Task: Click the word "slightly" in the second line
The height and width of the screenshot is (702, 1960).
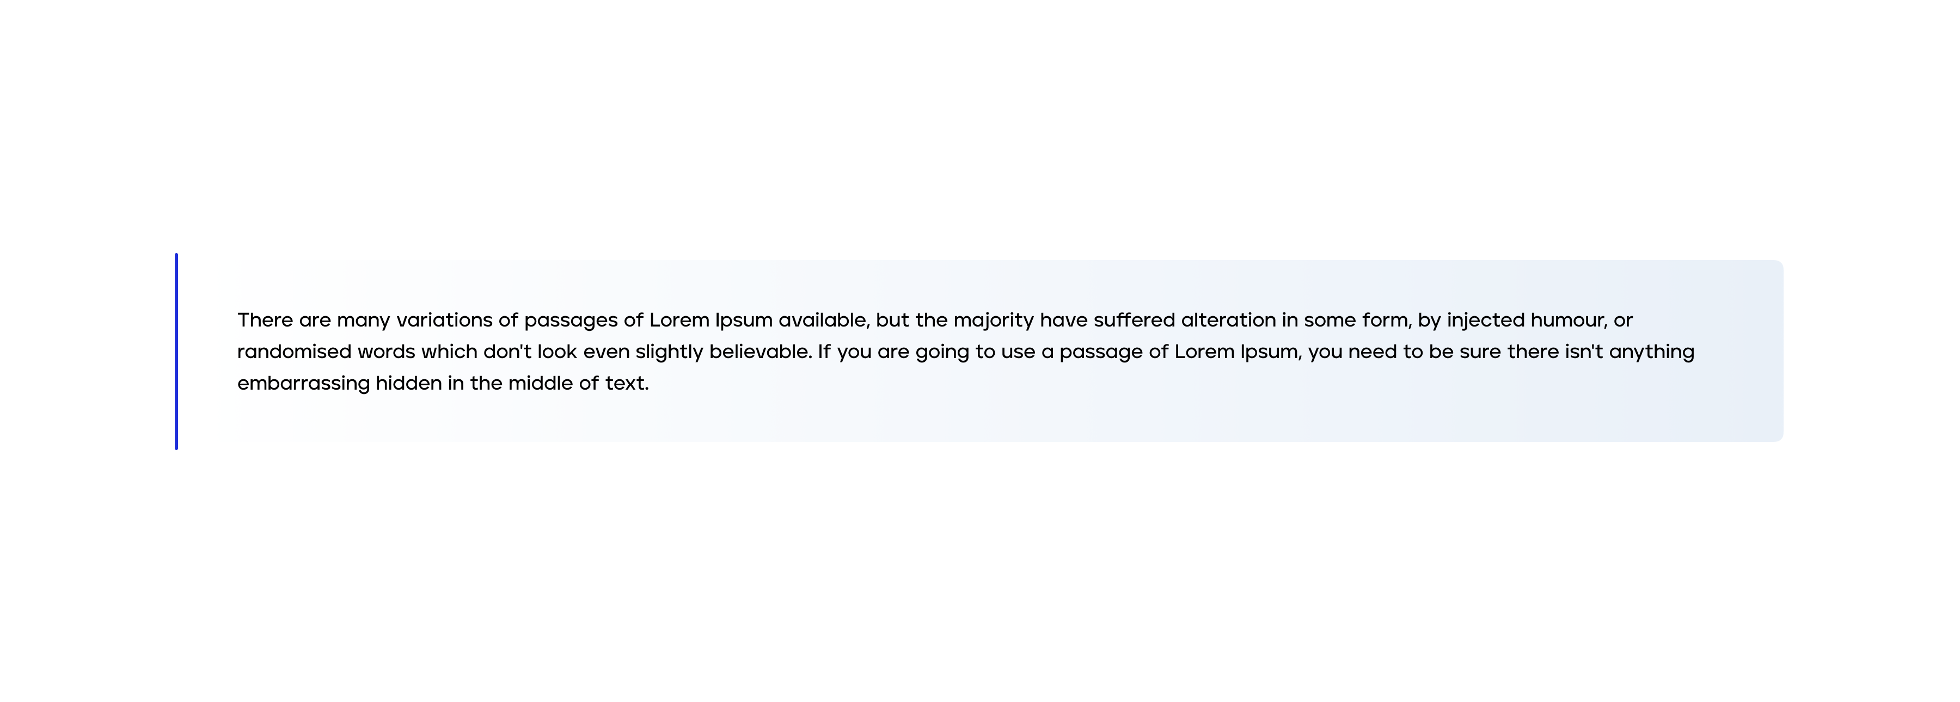Action: [669, 353]
